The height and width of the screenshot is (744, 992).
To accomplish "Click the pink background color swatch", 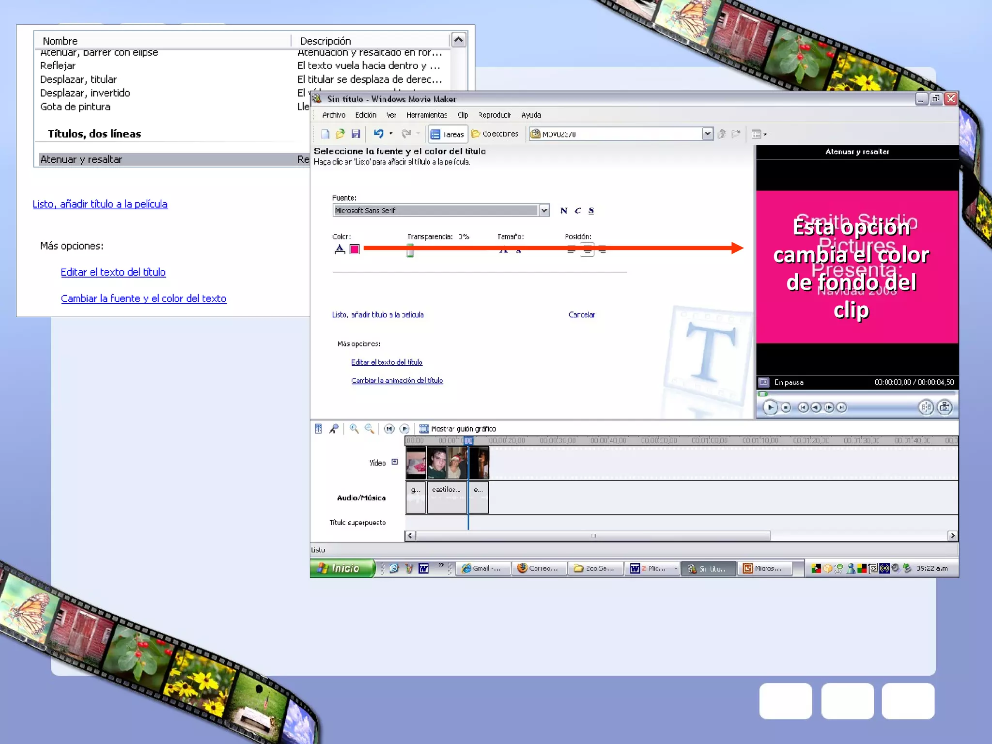I will (x=355, y=249).
